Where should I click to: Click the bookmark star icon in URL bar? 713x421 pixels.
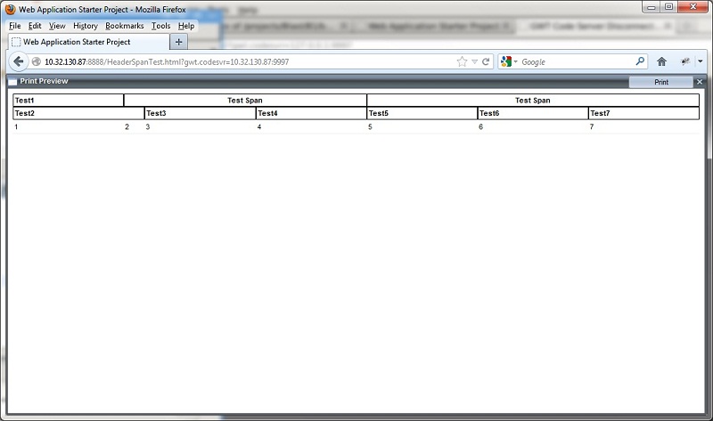(x=462, y=62)
